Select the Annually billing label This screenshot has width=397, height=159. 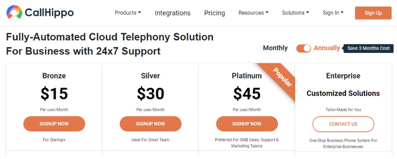tap(327, 48)
